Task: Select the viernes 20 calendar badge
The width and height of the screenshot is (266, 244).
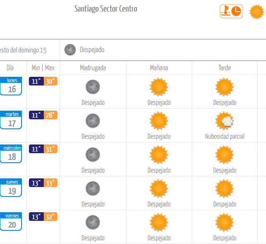Action: 11,221
